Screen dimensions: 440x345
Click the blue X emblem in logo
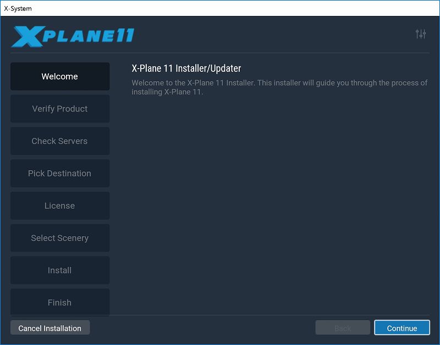[x=28, y=36]
